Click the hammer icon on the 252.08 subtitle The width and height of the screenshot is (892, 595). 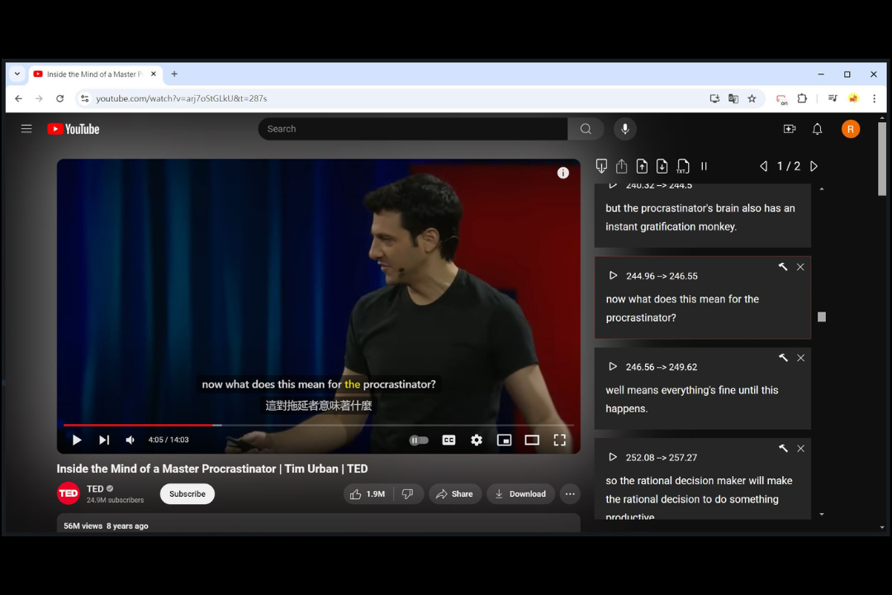(x=783, y=448)
